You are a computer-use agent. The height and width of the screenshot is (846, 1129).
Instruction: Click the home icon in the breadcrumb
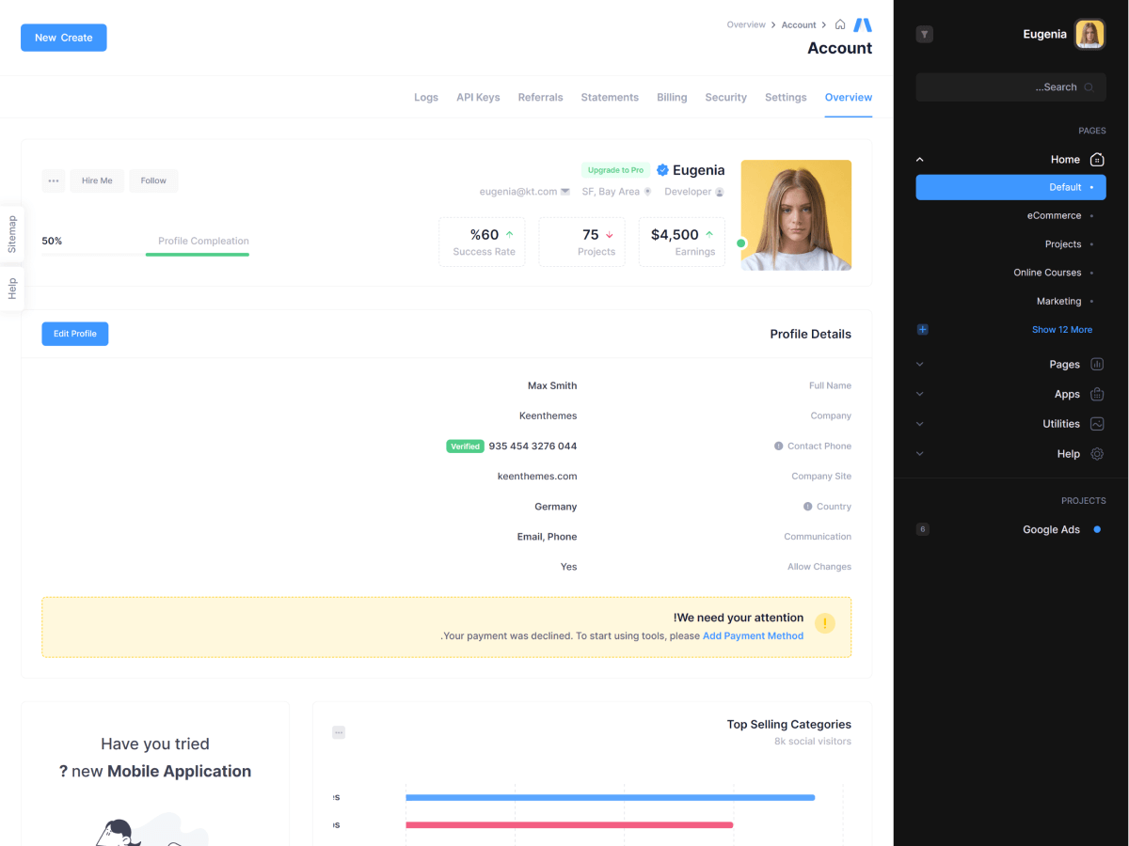pyautogui.click(x=840, y=24)
